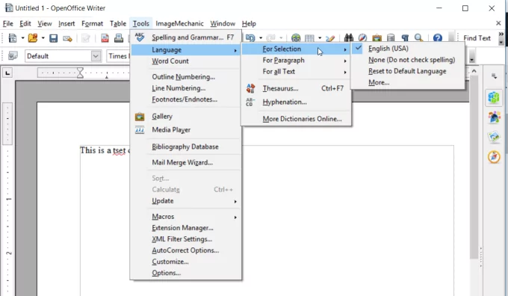Expand the Undo history dropdown arrow

point(261,38)
